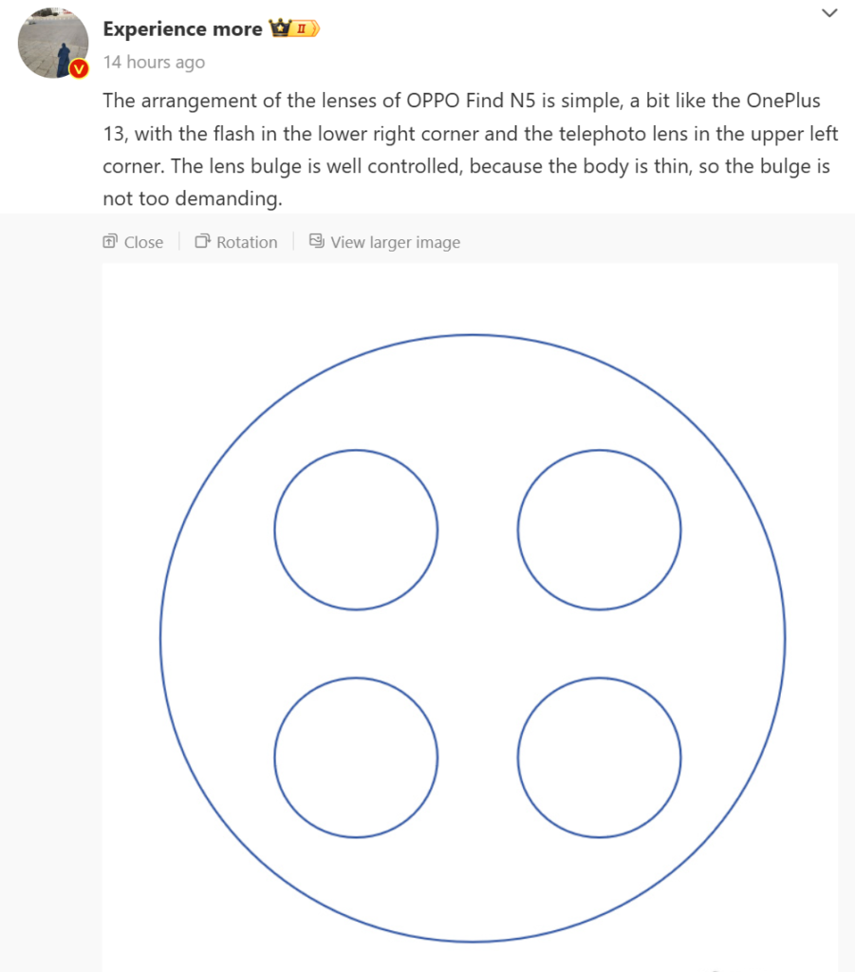Click the lower left lens circle
The height and width of the screenshot is (972, 855).
(x=356, y=757)
